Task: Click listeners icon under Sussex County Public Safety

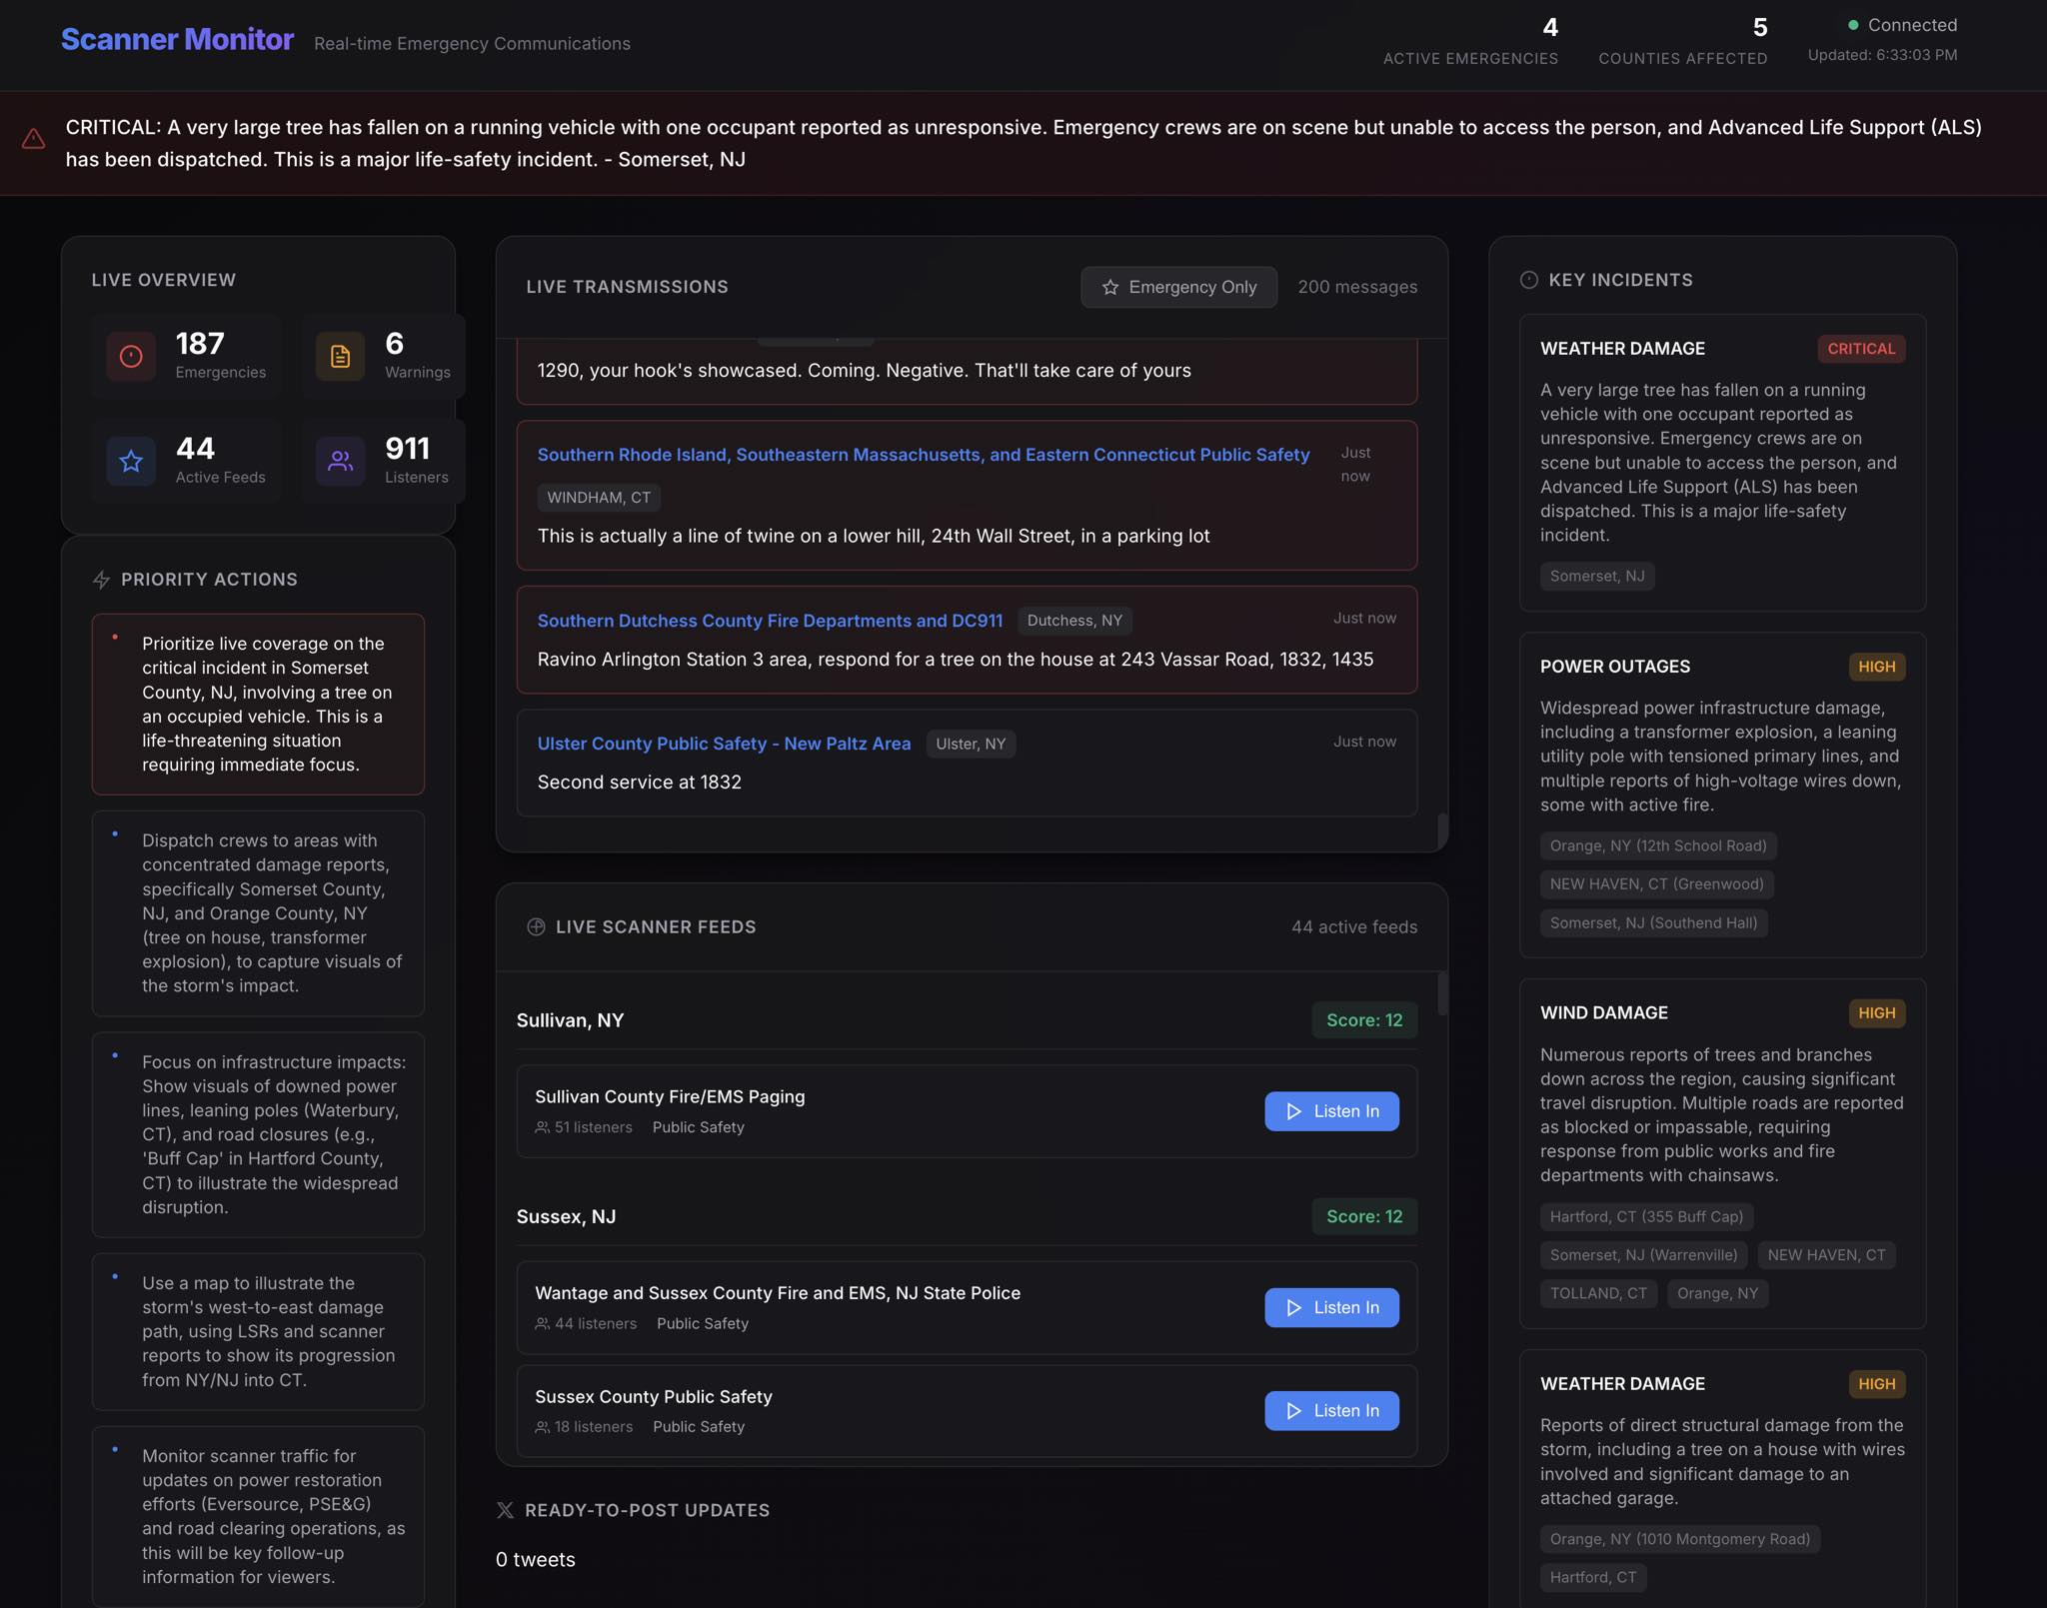Action: pos(542,1427)
